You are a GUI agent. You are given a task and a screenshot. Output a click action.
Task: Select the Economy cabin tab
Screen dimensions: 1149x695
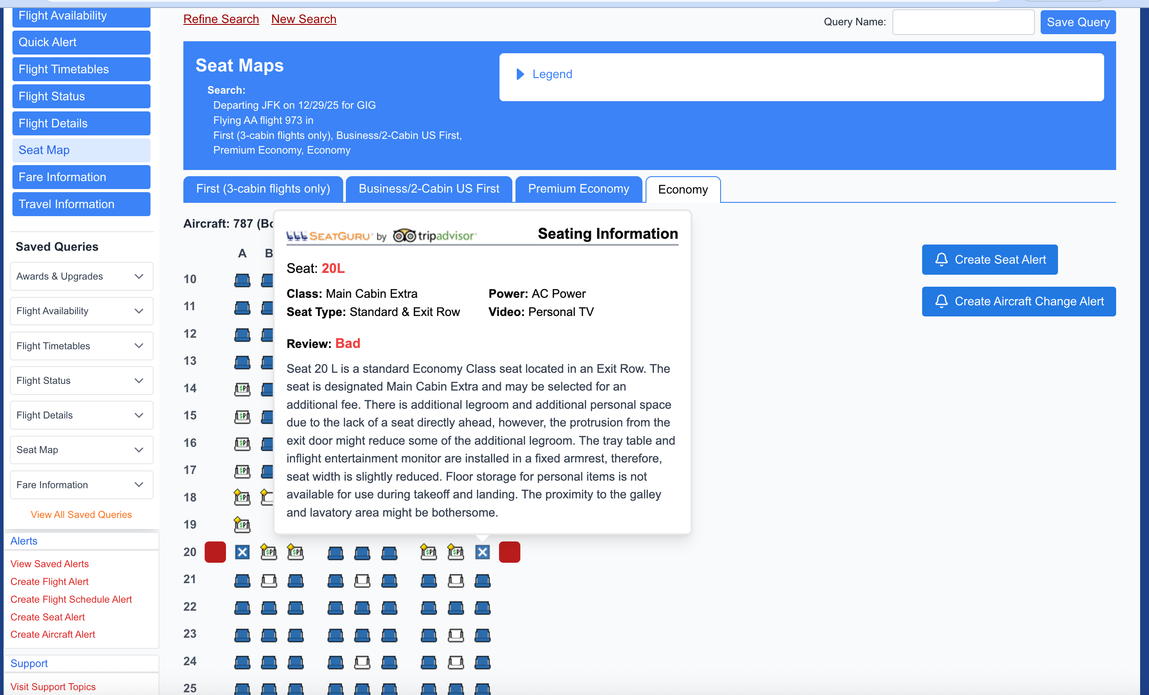[682, 189]
